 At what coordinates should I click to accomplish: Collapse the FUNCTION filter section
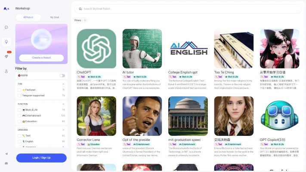click(x=63, y=104)
